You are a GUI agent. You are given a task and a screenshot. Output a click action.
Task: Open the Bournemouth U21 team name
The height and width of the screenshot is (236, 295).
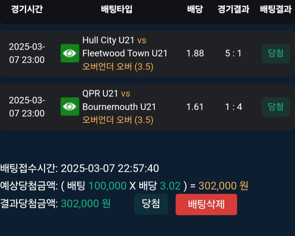click(119, 106)
